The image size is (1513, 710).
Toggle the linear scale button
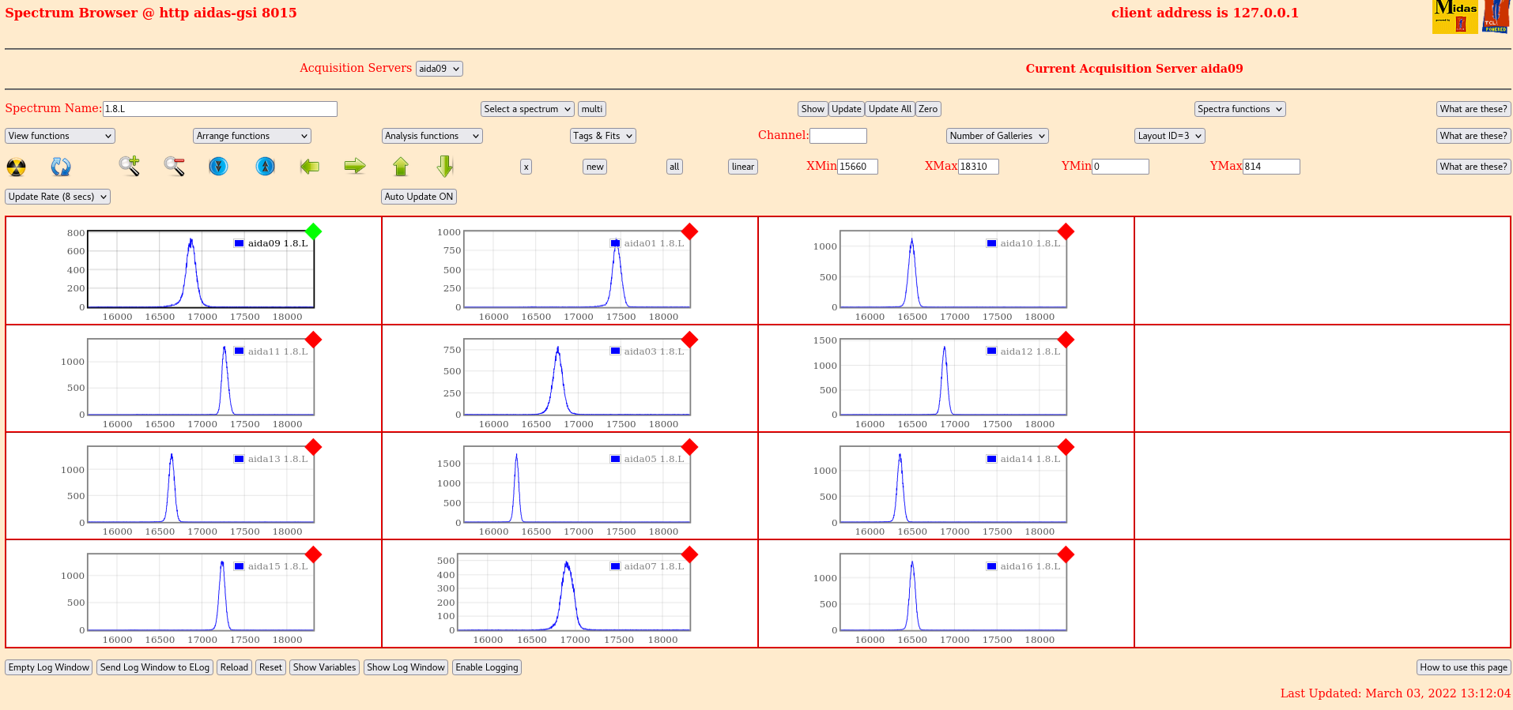point(742,167)
